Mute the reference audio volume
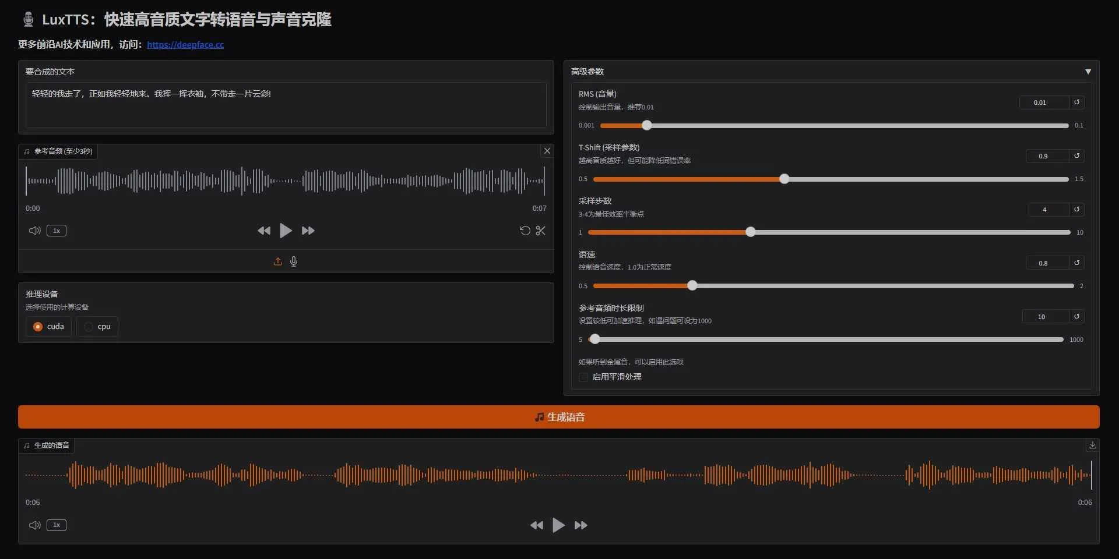The image size is (1119, 559). (x=34, y=231)
